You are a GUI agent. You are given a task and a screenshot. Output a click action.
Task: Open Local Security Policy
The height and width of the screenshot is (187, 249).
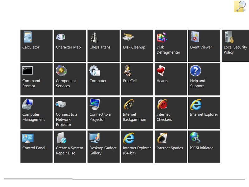pyautogui.click(x=236, y=46)
